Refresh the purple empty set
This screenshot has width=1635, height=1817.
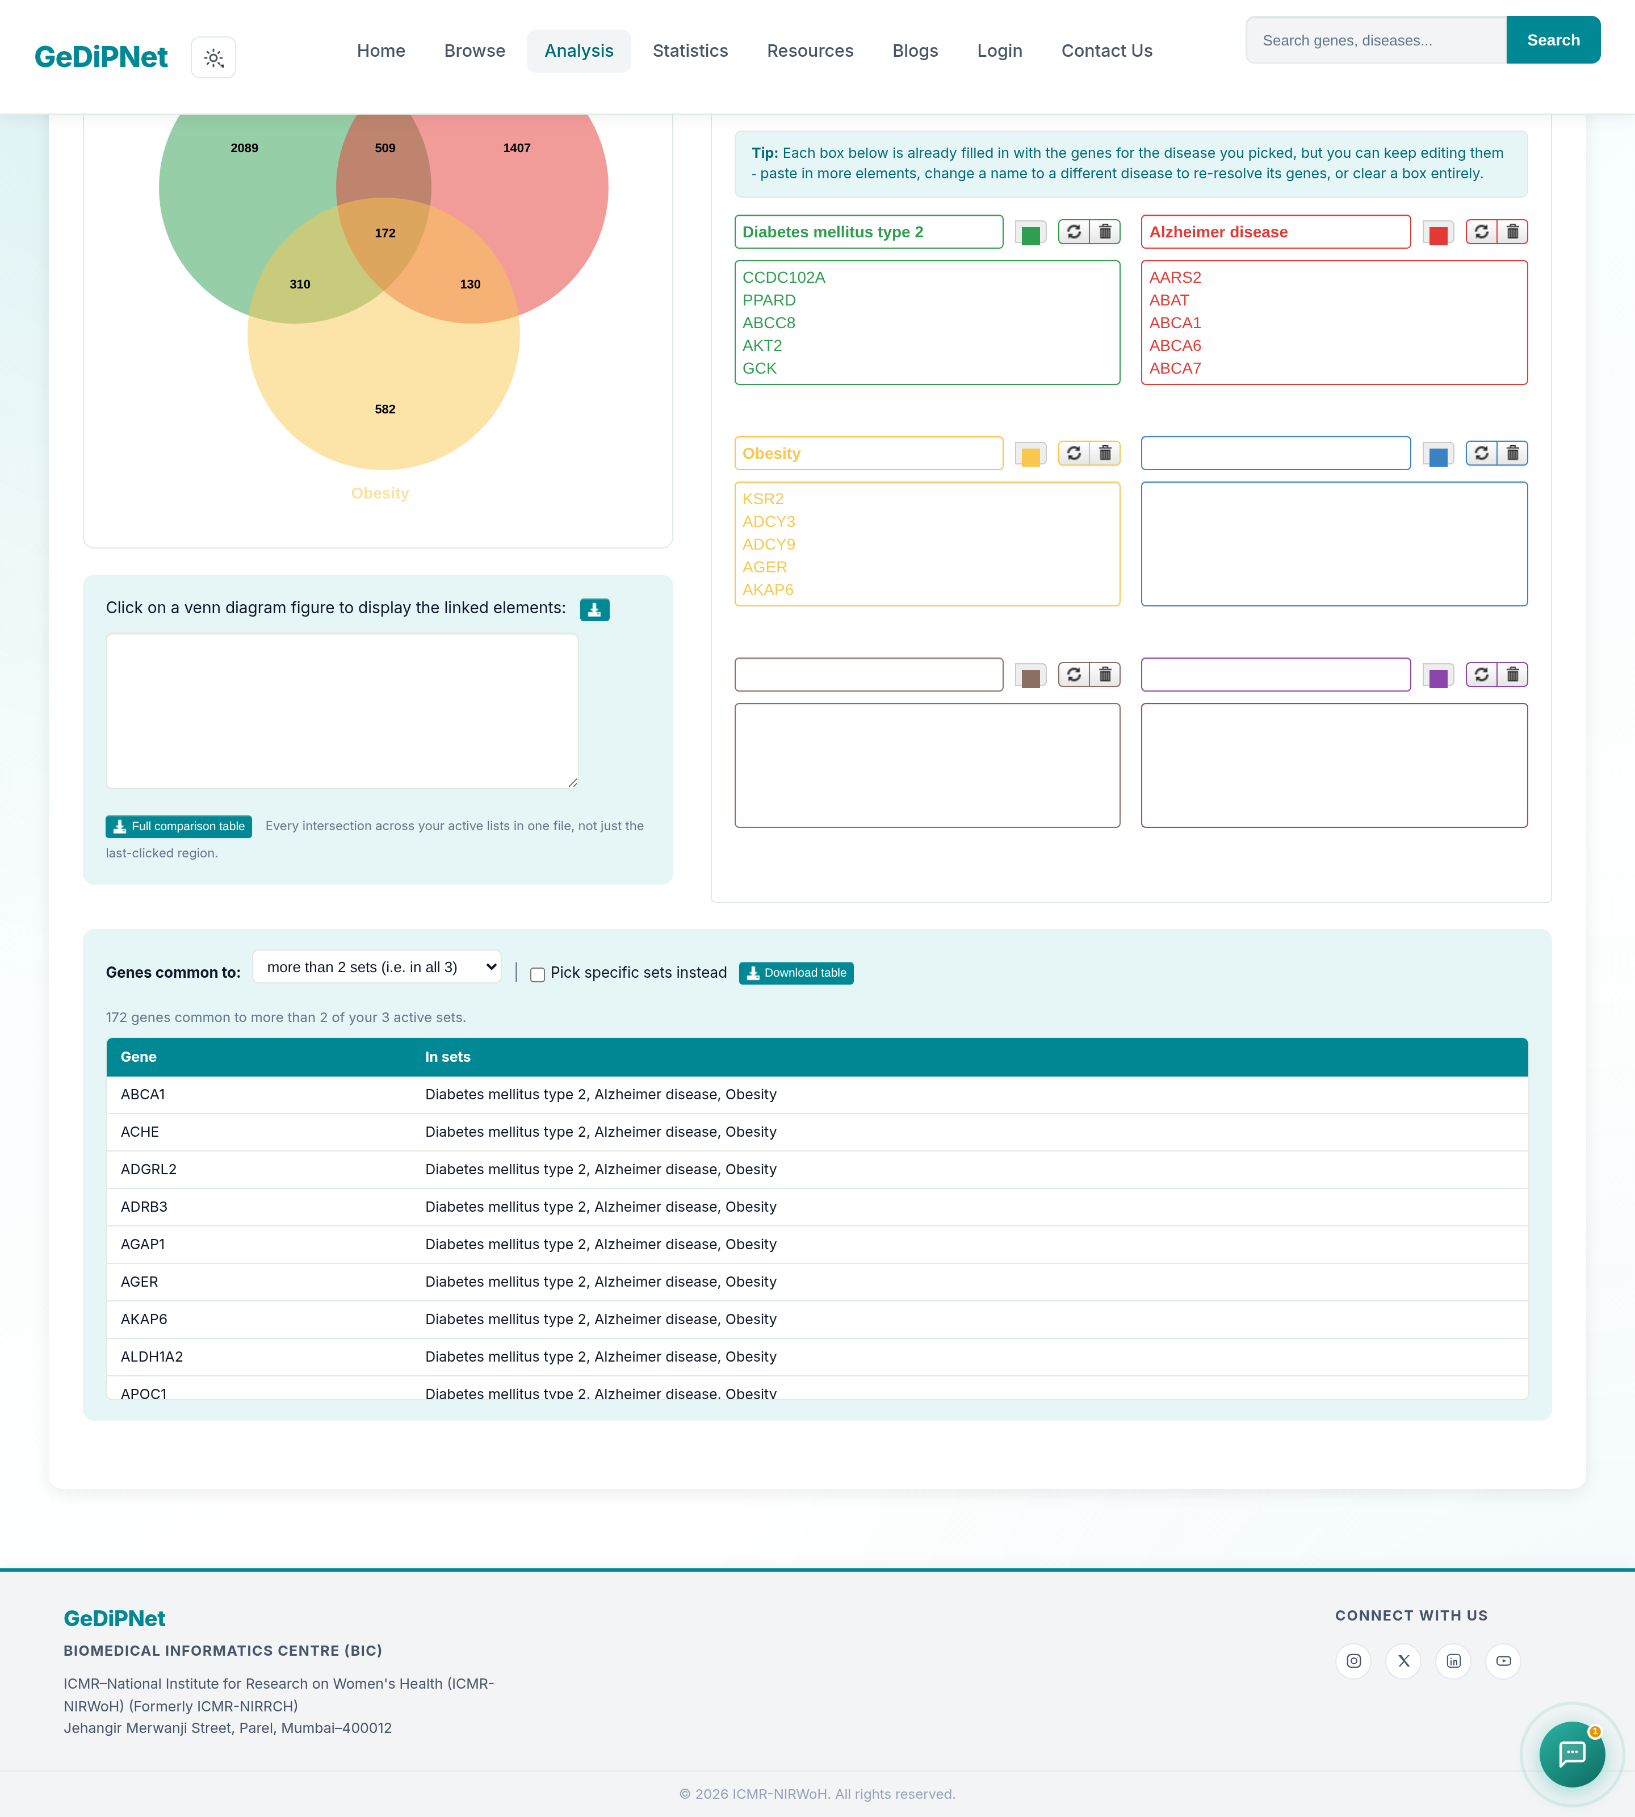pos(1481,674)
